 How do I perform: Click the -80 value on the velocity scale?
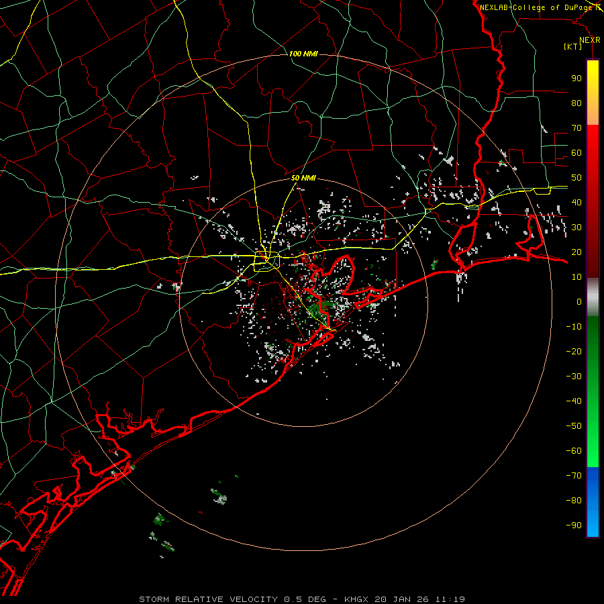tap(574, 501)
